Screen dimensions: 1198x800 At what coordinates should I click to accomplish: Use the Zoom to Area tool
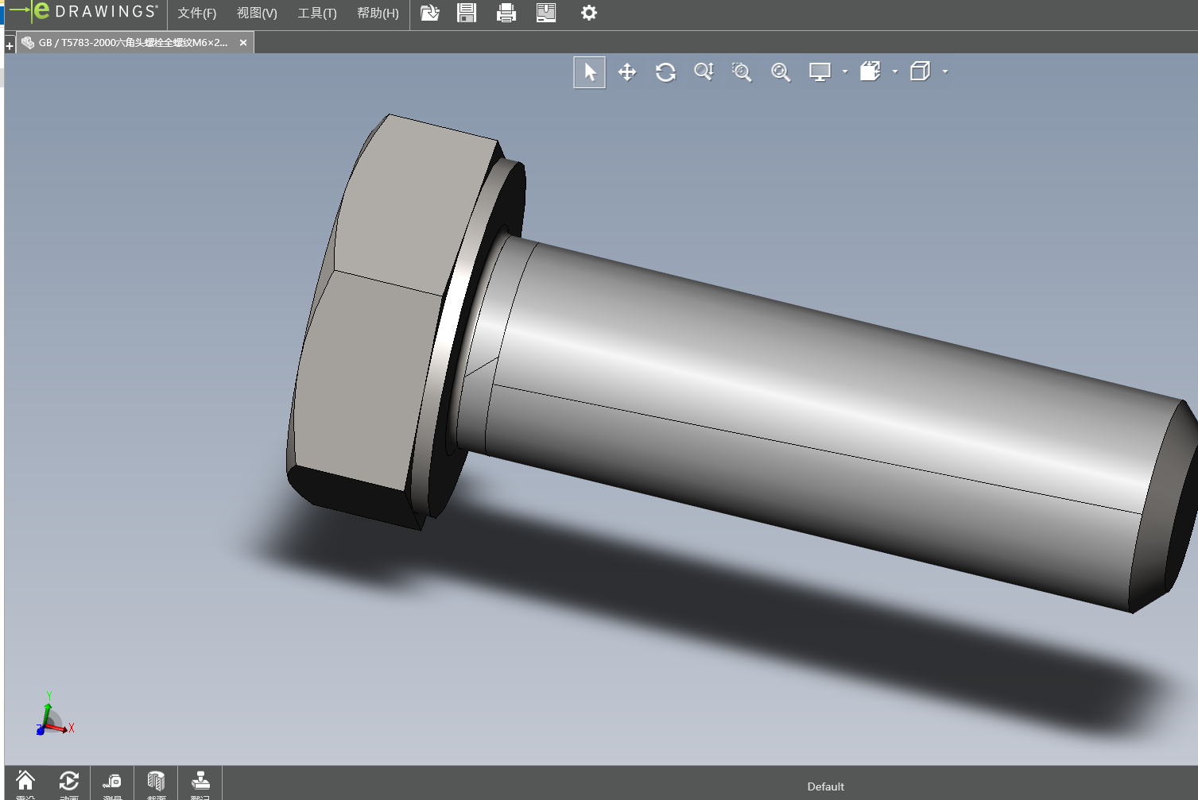[x=742, y=72]
